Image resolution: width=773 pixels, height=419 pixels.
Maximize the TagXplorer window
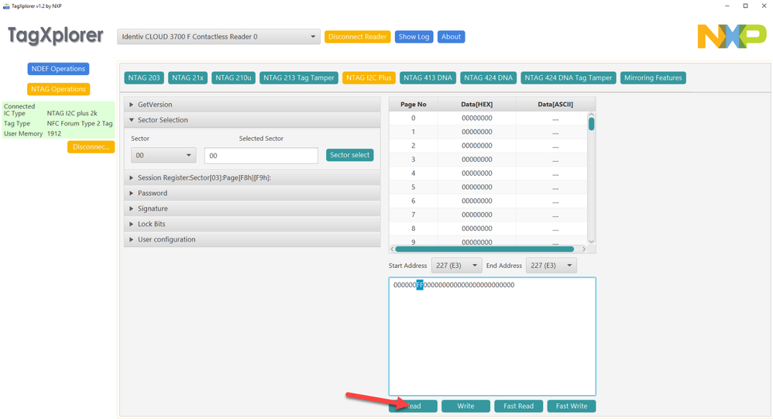pyautogui.click(x=745, y=6)
